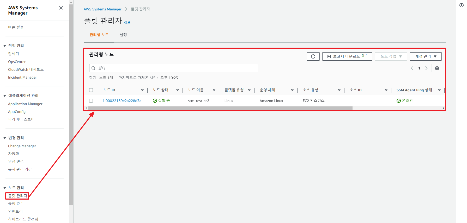This screenshot has width=467, height=223.
Task: Open 인벤토리 in sidebar
Action: click(15, 212)
